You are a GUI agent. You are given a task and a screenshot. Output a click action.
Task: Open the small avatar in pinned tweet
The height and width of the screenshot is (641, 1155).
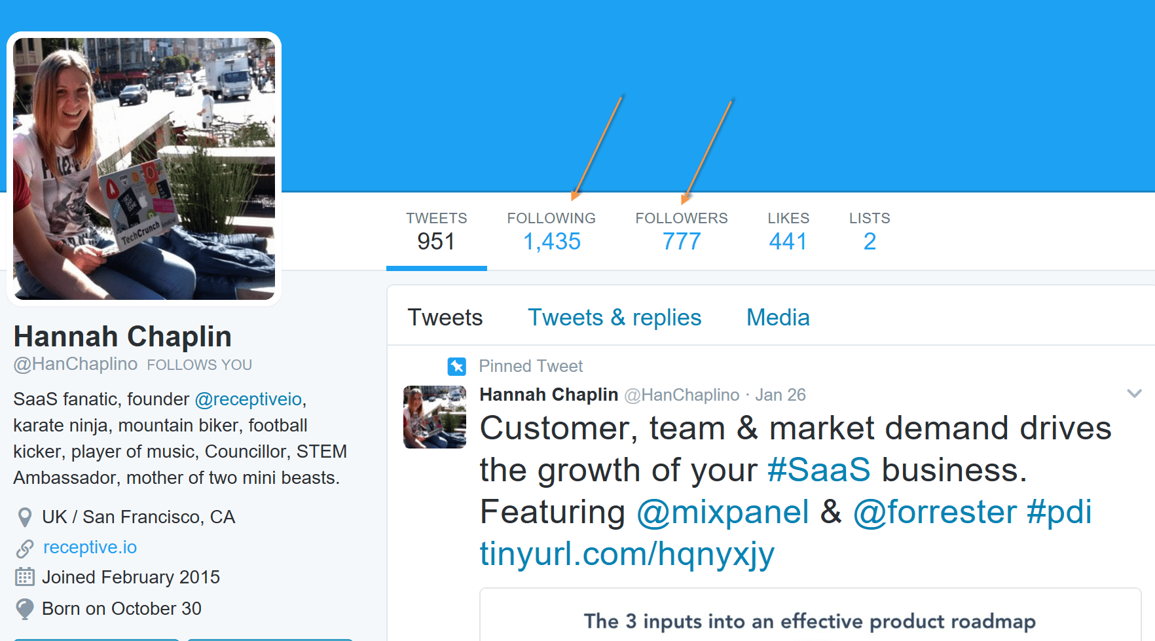click(x=435, y=417)
